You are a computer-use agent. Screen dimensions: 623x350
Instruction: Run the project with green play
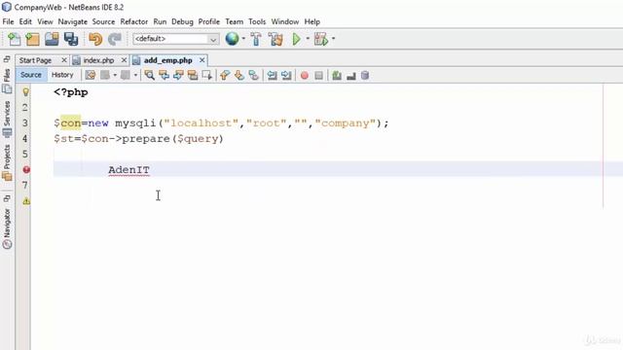tap(296, 39)
